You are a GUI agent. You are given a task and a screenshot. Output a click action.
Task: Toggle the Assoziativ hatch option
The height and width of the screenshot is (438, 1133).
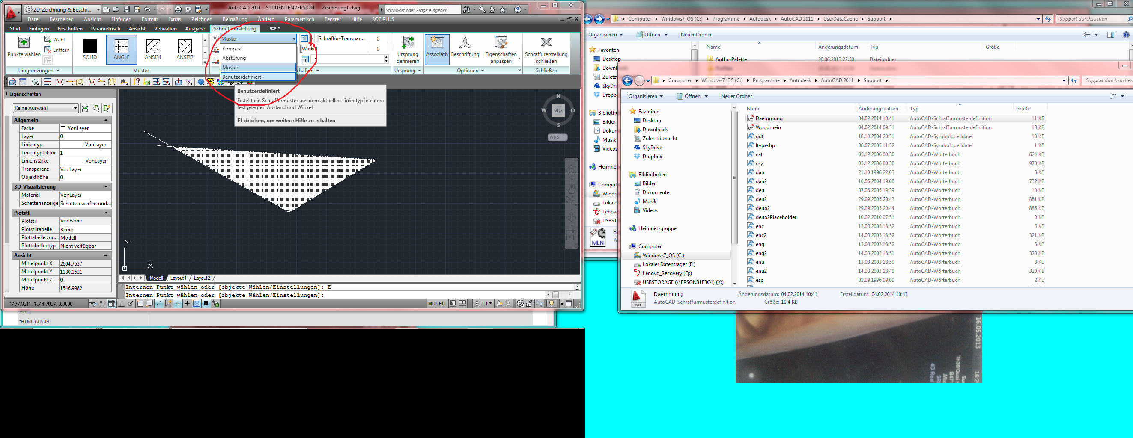coord(437,49)
